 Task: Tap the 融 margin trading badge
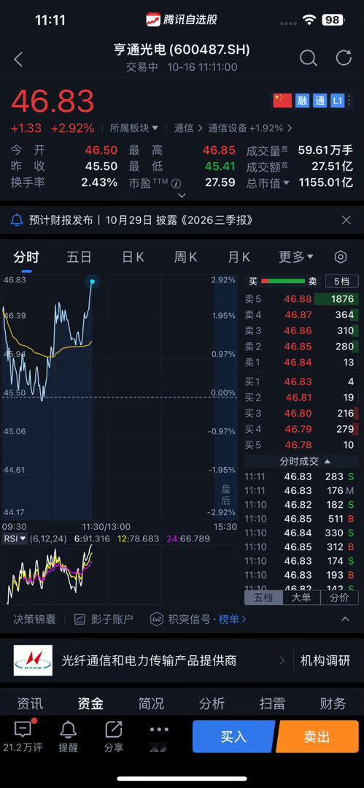coord(302,101)
